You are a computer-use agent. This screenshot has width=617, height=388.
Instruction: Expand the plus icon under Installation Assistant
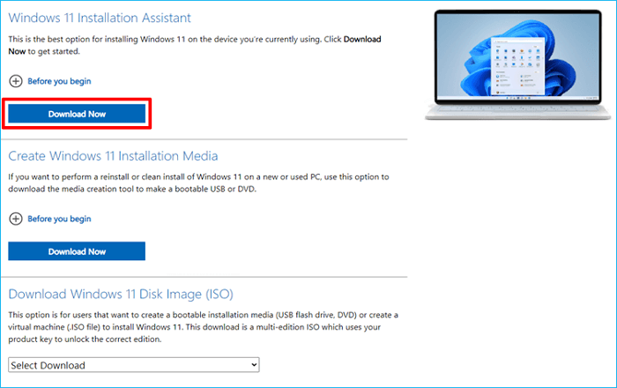tap(16, 81)
